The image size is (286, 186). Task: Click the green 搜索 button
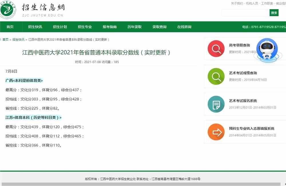[274, 13]
